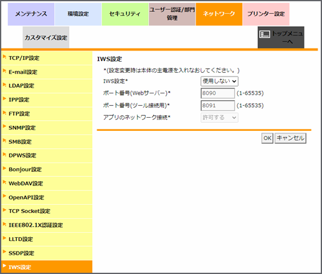Select the プリンター設定 tab
Viewport: 322px width, 274px height.
pyautogui.click(x=266, y=14)
